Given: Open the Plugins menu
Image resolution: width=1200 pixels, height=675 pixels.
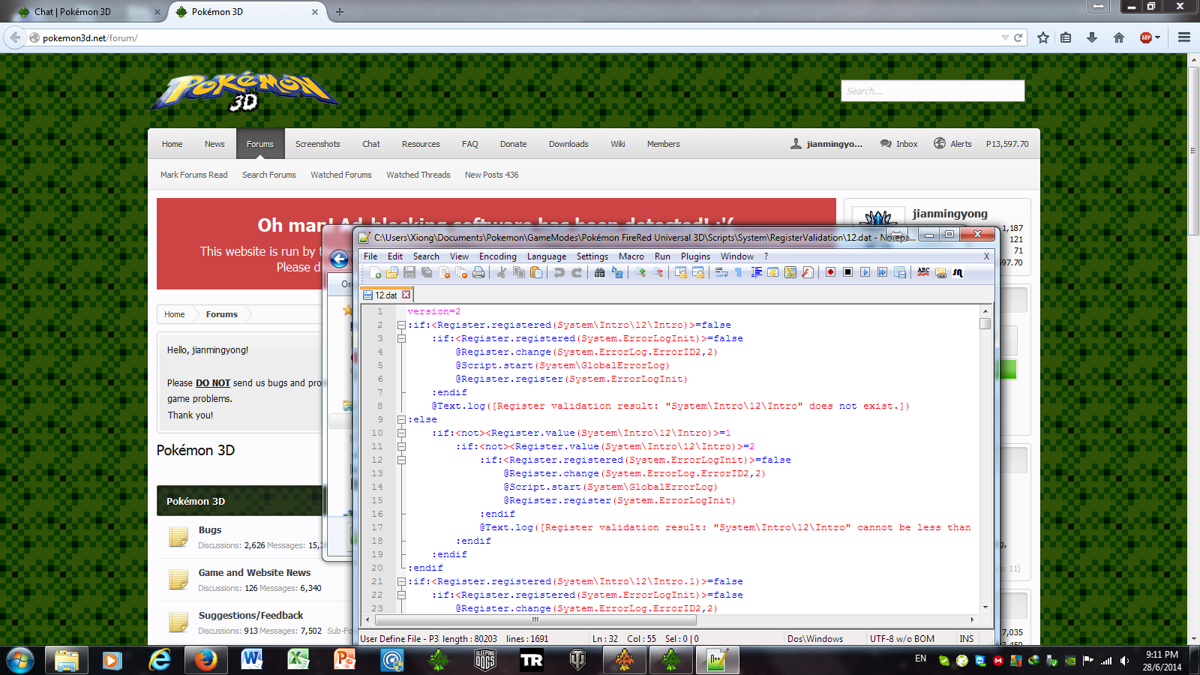Looking at the screenshot, I should pyautogui.click(x=695, y=256).
